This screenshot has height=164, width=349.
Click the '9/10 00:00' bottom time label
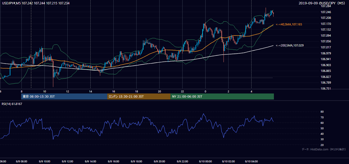[x=205, y=162]
